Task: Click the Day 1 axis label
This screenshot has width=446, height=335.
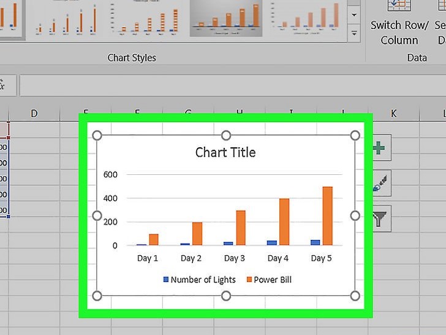Action: point(147,258)
